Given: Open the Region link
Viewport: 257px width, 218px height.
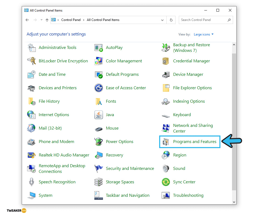Looking at the screenshot, I should 180,155.
